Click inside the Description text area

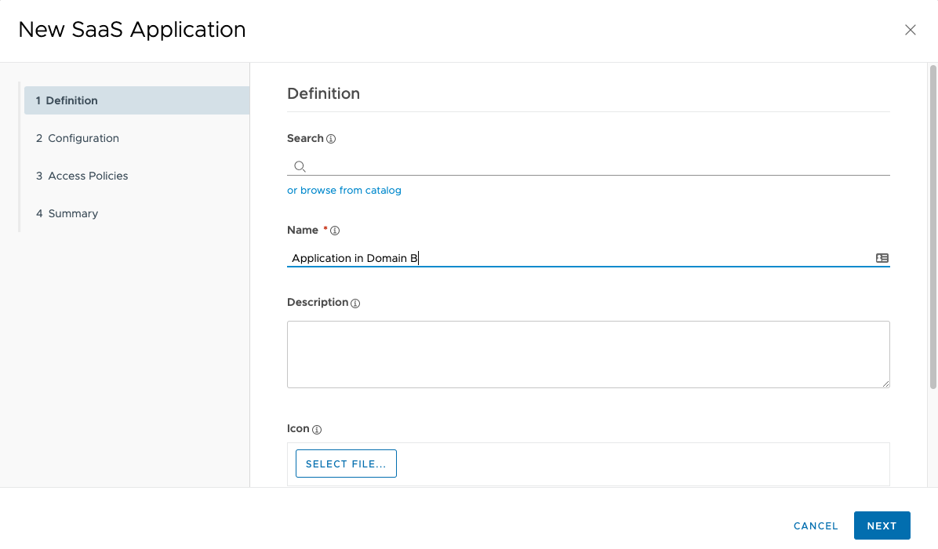coord(588,354)
